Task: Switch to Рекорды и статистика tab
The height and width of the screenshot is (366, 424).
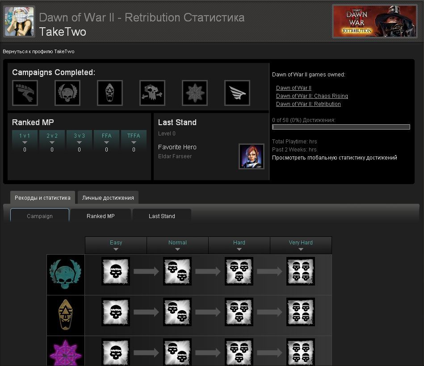Action: click(x=42, y=198)
